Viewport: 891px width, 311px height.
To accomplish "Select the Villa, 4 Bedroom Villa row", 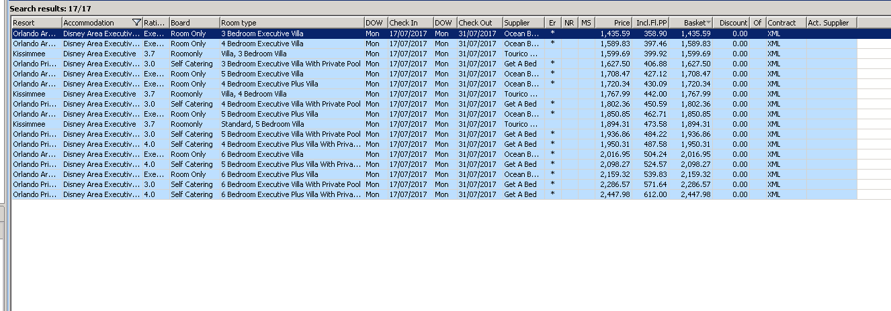I will click(x=434, y=94).
